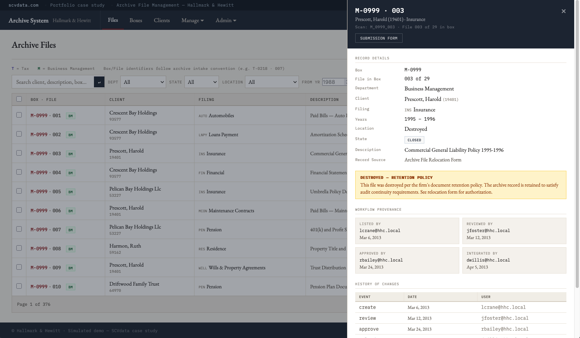Image resolution: width=580 pixels, height=338 pixels.
Task: Click the create event row in history
Action: click(461, 307)
